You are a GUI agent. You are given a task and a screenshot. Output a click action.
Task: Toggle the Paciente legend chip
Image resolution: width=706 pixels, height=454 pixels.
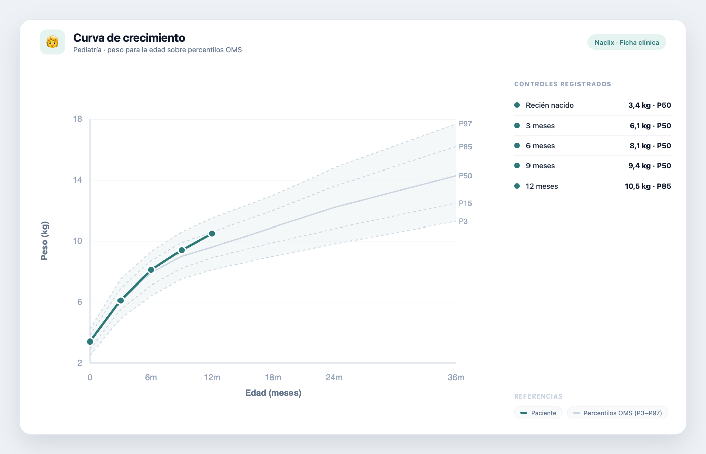pyautogui.click(x=538, y=413)
